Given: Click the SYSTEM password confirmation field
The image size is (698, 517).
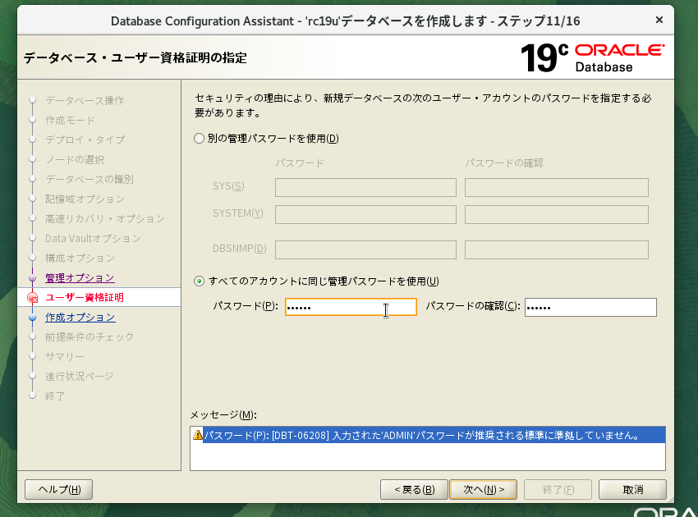Looking at the screenshot, I should coord(557,214).
